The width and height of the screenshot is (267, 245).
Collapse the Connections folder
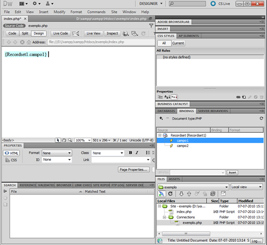pos(164,217)
